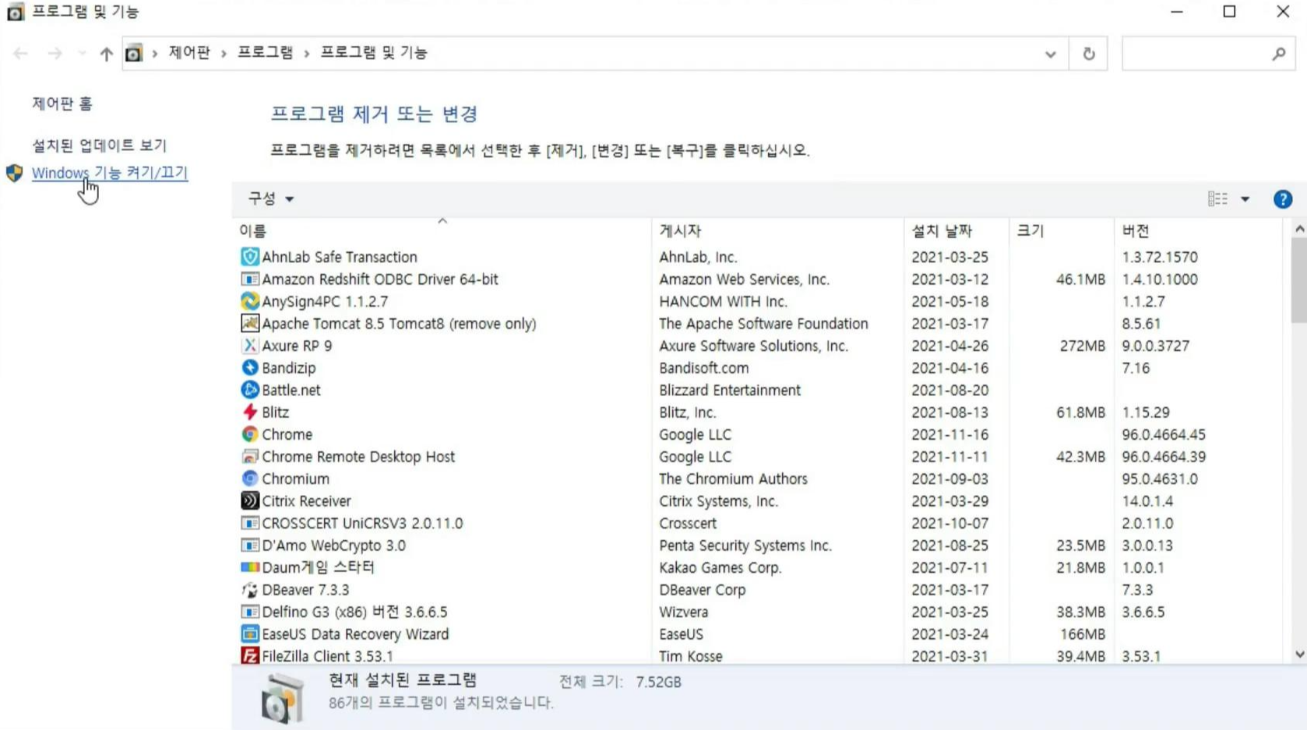
Task: Select version 96.0.4664.45 cell
Action: [1163, 434]
